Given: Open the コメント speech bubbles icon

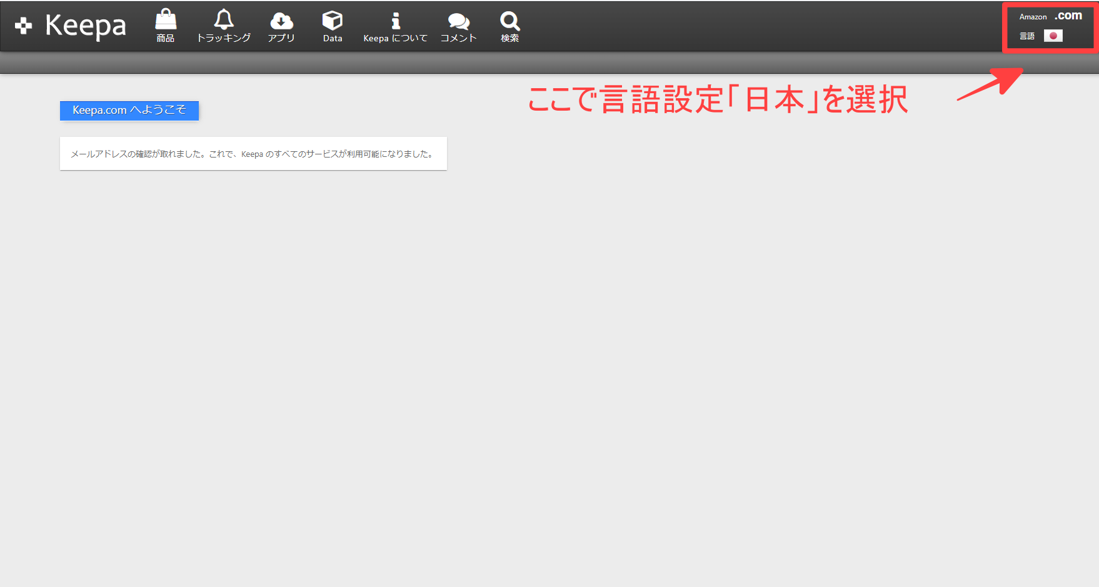Looking at the screenshot, I should click(459, 21).
